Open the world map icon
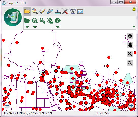138x117 pixels. 80,11
